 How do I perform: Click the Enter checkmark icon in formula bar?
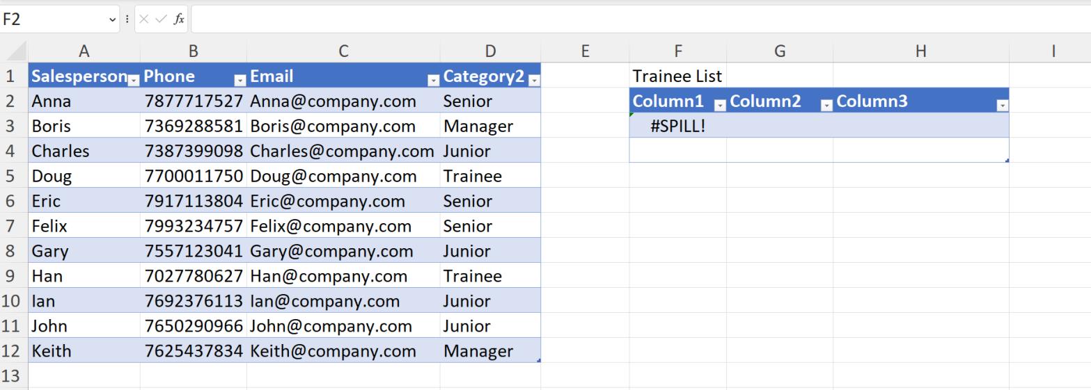click(161, 19)
